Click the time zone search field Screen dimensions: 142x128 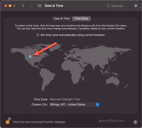122,6
